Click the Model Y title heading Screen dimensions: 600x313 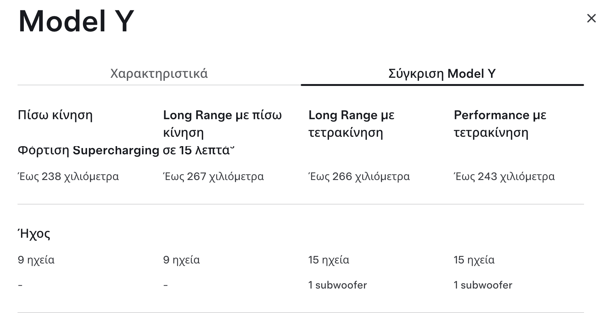76,21
